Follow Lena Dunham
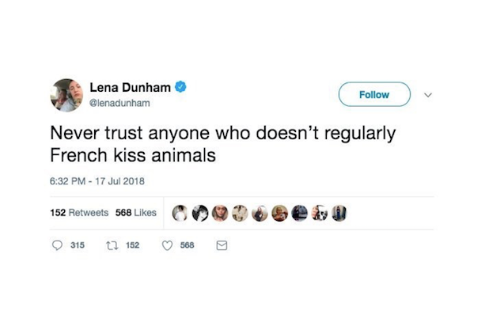 click(x=373, y=95)
